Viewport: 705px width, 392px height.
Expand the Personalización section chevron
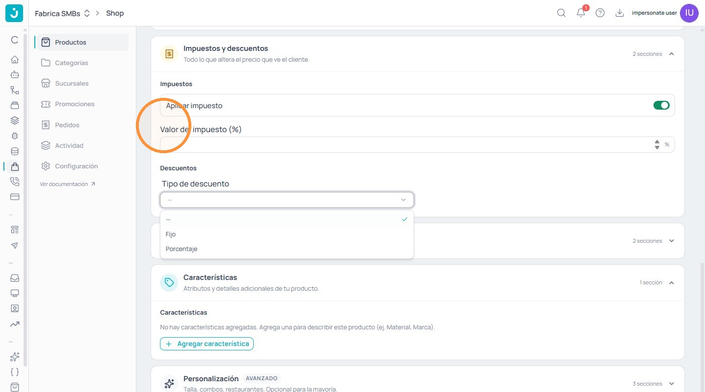[x=672, y=384]
